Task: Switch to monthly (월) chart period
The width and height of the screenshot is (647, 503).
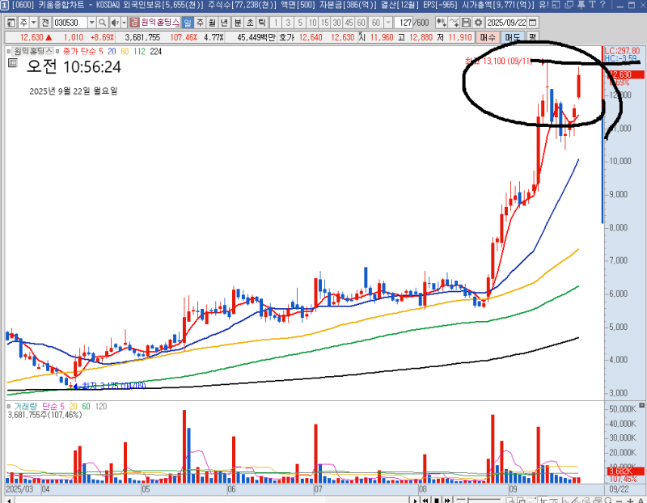Action: (x=212, y=23)
